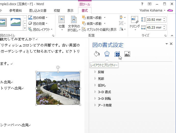Increase the picture width with up stepper
The width and height of the screenshot is (176, 133).
coord(164,26)
